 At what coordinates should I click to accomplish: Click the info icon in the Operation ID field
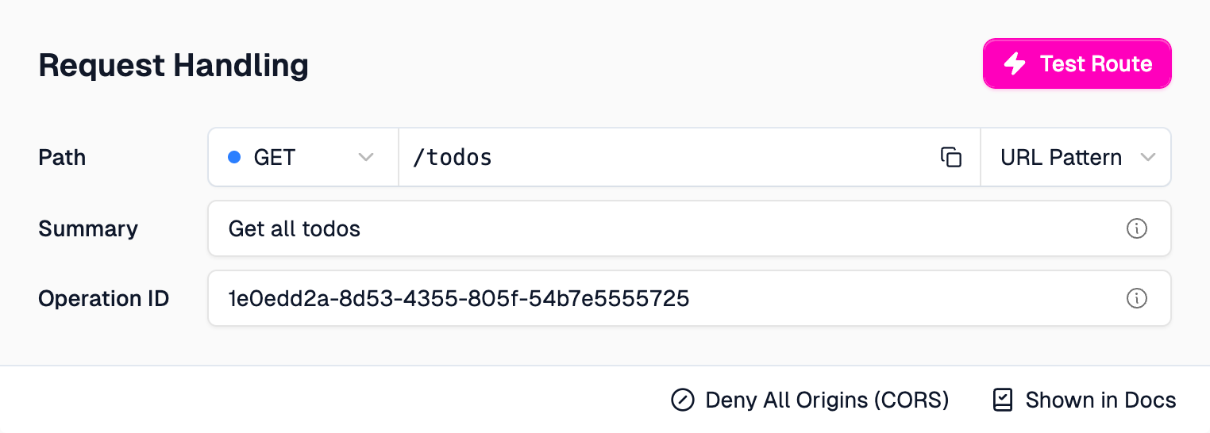tap(1137, 298)
